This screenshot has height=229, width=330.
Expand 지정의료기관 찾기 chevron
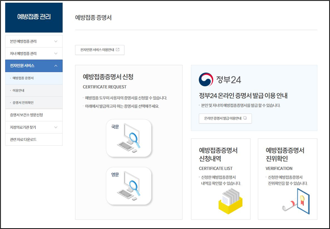56,127
